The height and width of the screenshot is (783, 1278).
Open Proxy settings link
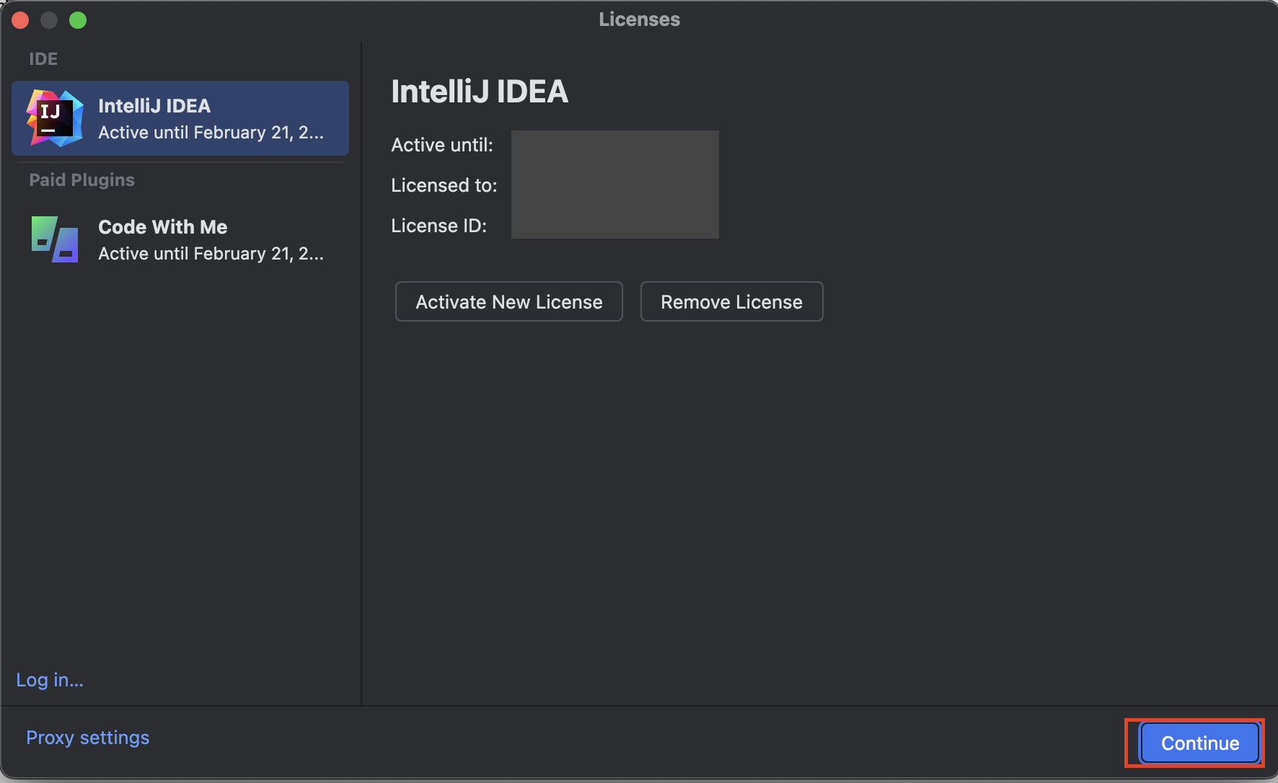coord(88,738)
